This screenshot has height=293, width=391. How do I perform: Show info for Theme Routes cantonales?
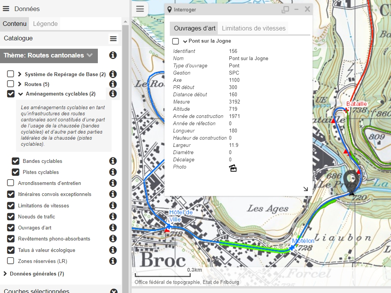(113, 55)
